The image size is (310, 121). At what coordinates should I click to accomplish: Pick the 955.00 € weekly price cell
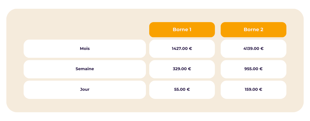(x=253, y=69)
